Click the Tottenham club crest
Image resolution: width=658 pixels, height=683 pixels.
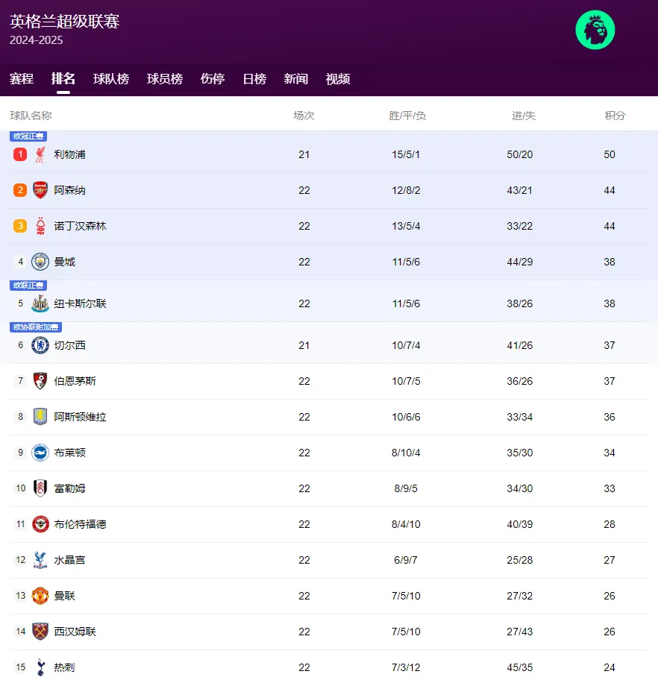point(40,667)
